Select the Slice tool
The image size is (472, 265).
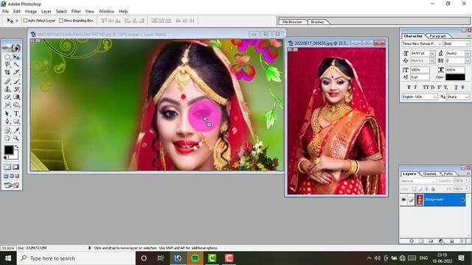point(16,72)
